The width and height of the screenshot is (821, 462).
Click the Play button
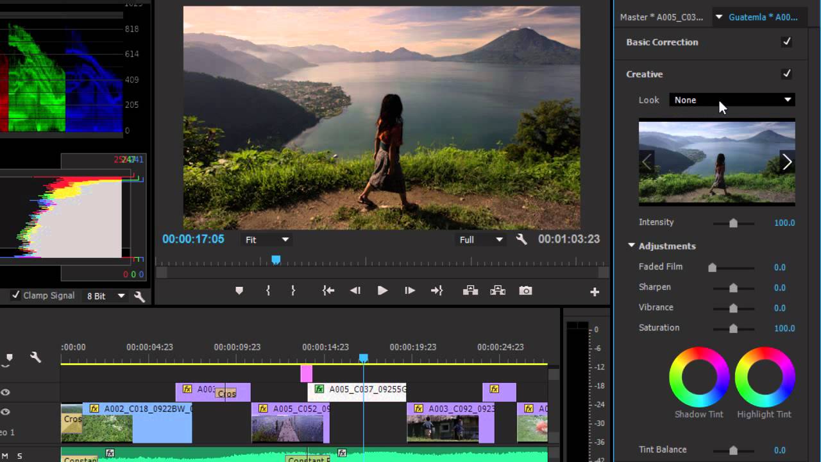coord(382,290)
